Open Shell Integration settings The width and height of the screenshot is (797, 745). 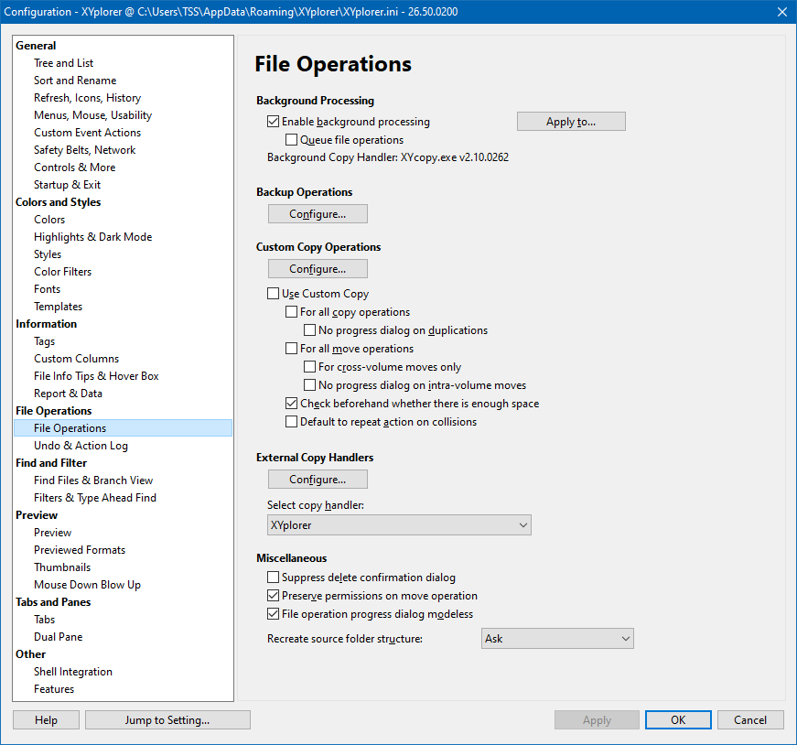point(73,672)
